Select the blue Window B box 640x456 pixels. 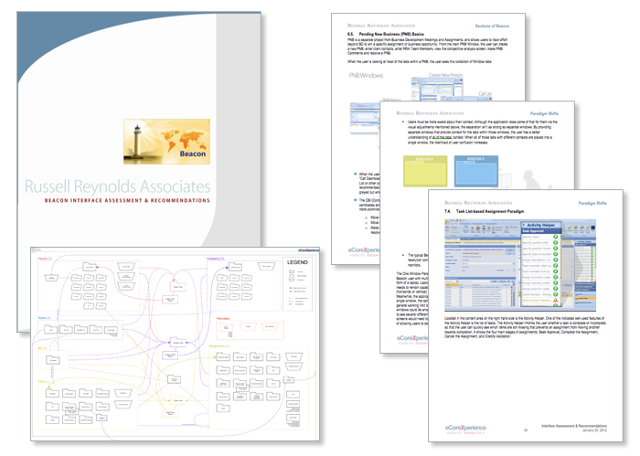[476, 171]
